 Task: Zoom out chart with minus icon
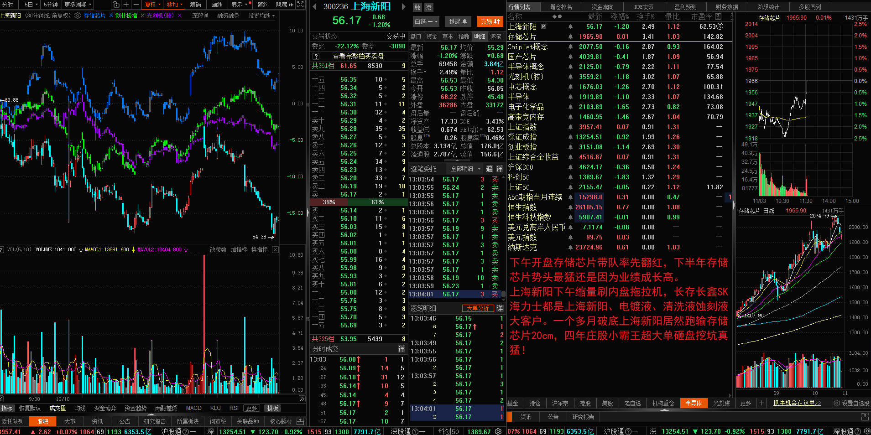(x=136, y=5)
